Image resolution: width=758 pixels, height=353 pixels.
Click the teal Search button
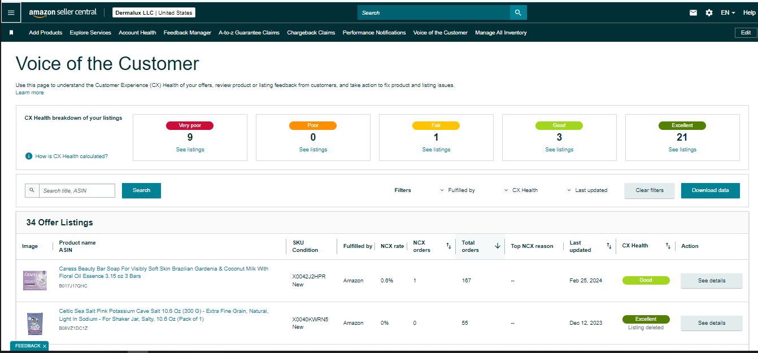tap(141, 190)
